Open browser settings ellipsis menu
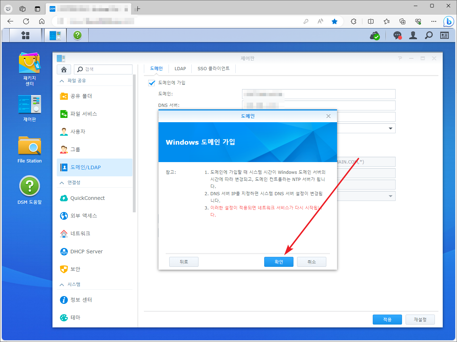This screenshot has width=457, height=342. click(x=434, y=21)
